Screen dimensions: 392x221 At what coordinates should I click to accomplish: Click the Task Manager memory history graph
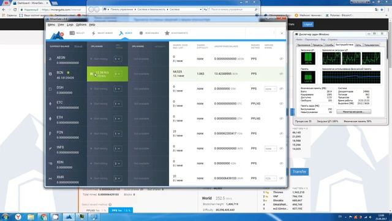point(351,77)
